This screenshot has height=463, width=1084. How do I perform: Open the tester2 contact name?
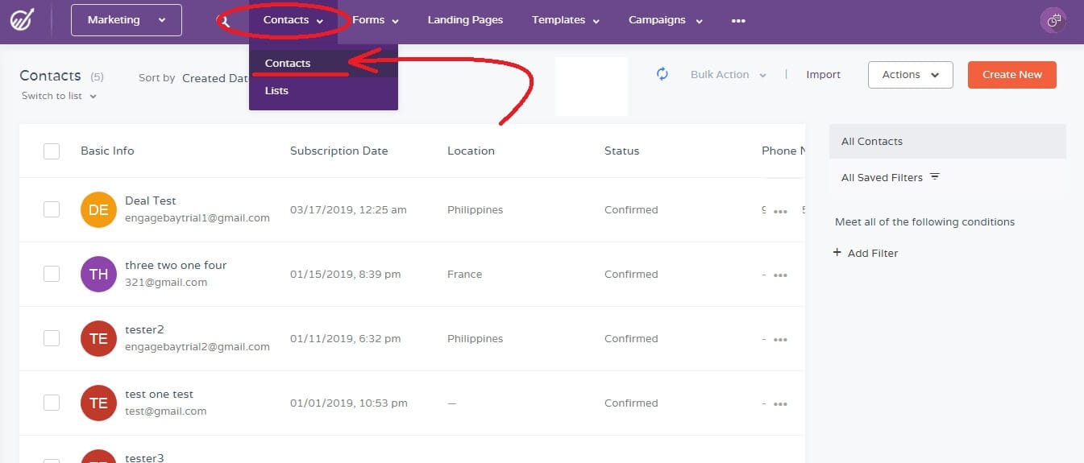click(x=145, y=329)
